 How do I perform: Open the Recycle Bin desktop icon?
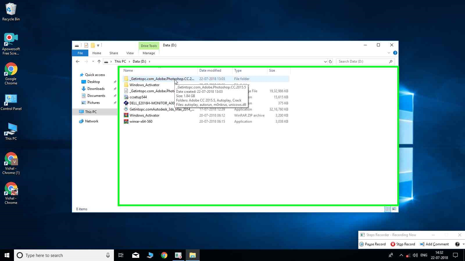point(11,12)
